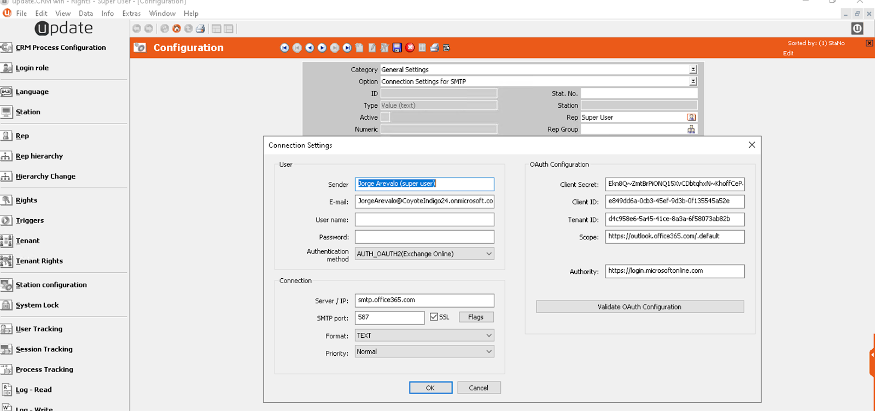This screenshot has width=875, height=411.
Task: Open the Edit menu
Action: tap(41, 13)
